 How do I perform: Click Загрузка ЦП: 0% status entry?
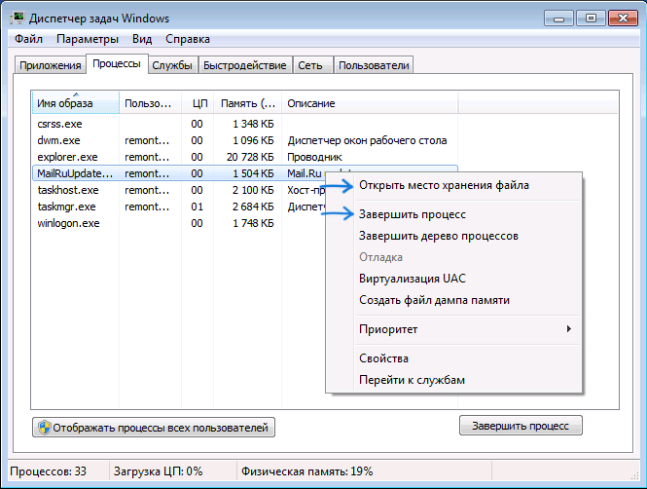[158, 471]
